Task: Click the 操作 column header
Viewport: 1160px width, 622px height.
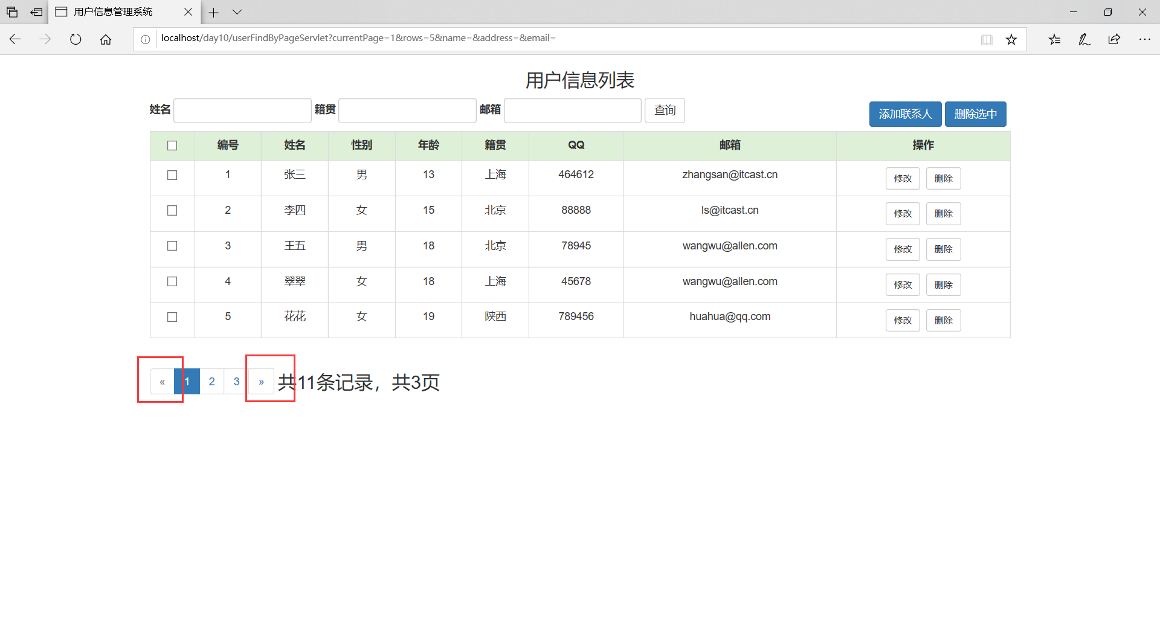Action: pos(923,145)
